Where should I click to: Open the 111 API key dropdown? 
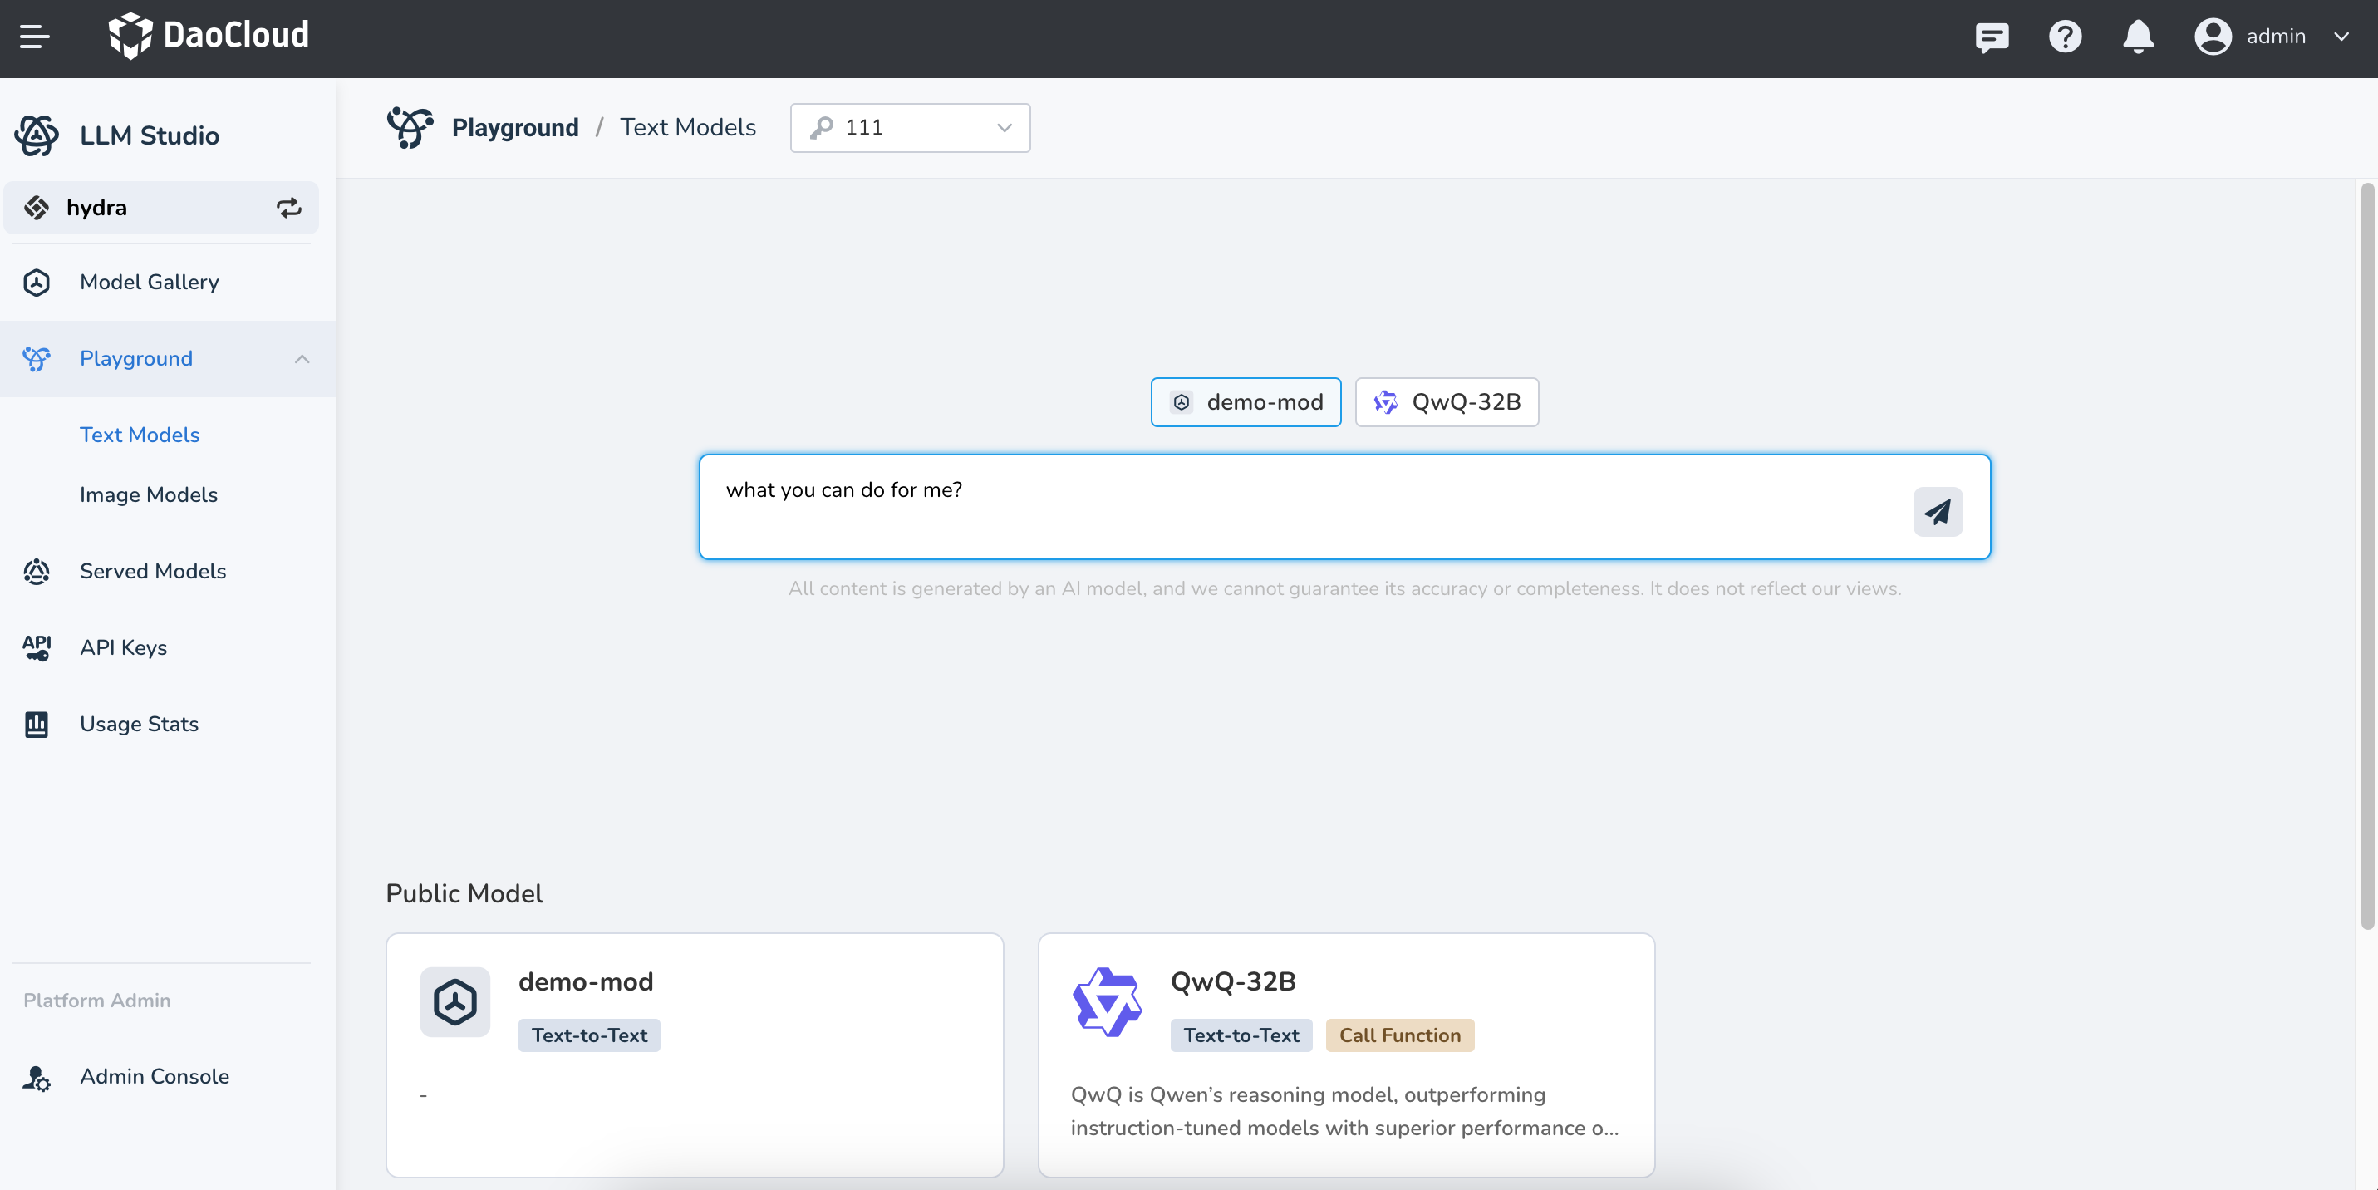(x=909, y=127)
